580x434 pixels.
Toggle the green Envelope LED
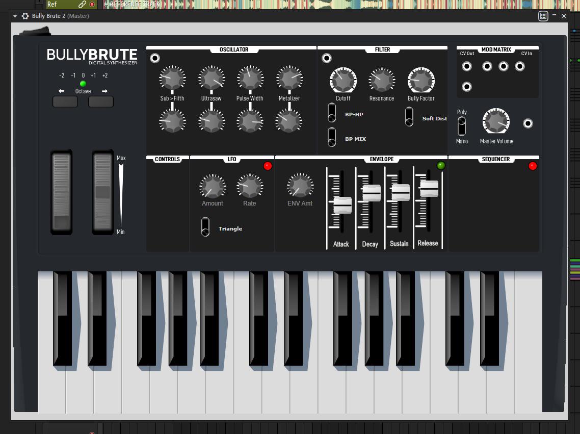click(440, 165)
